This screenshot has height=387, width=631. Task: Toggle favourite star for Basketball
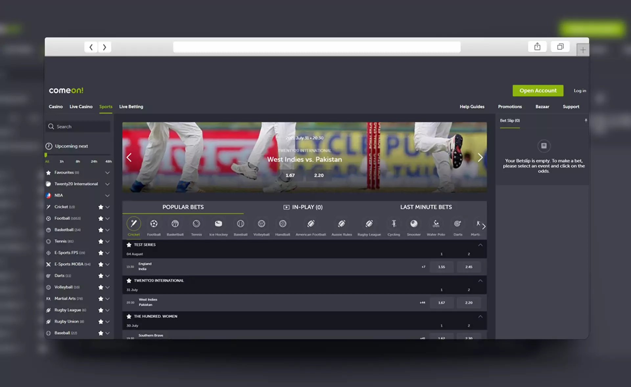coord(101,229)
